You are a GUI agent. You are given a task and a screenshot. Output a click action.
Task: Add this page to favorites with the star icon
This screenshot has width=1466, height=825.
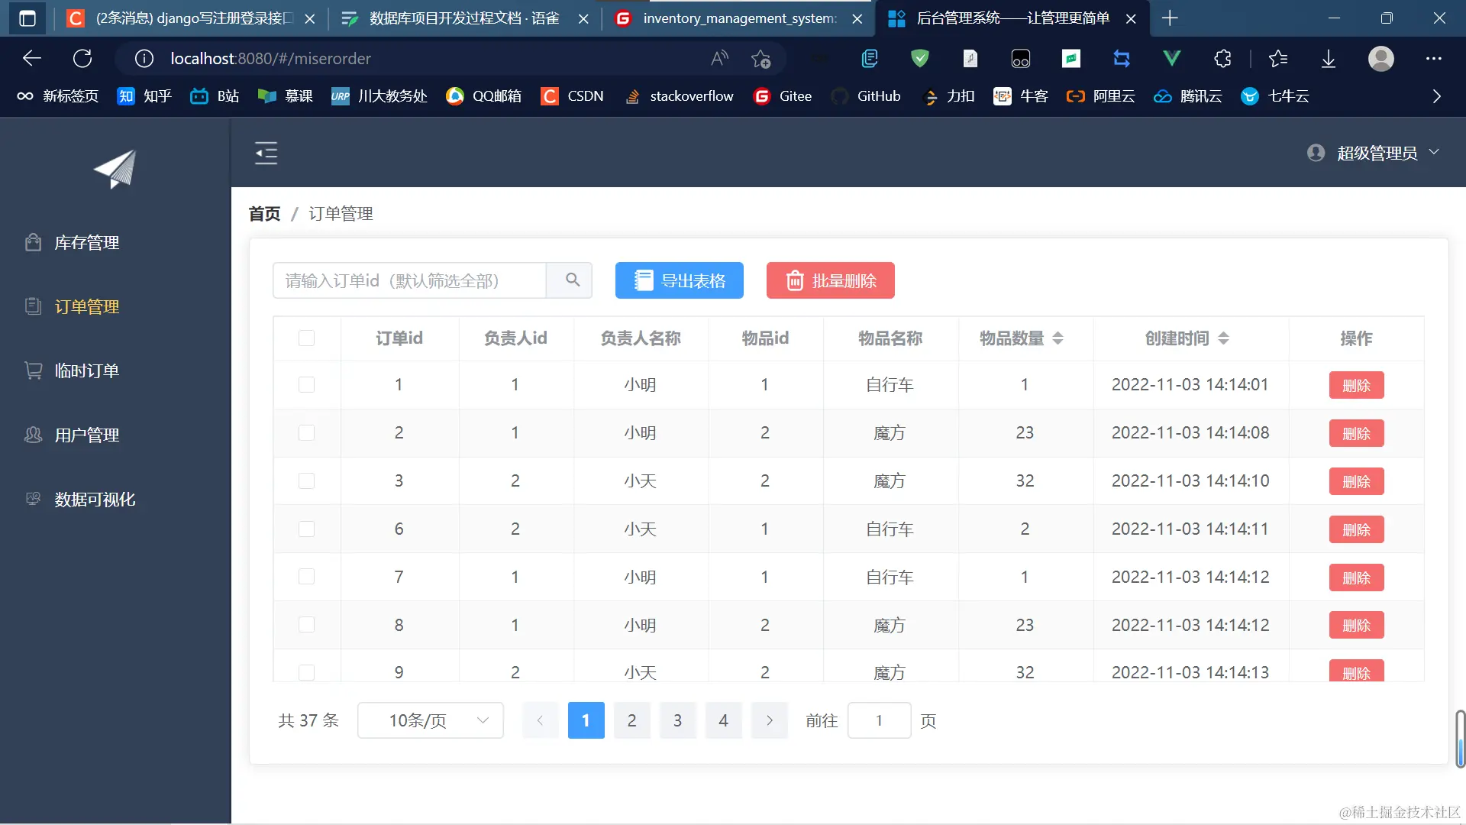pyautogui.click(x=760, y=59)
